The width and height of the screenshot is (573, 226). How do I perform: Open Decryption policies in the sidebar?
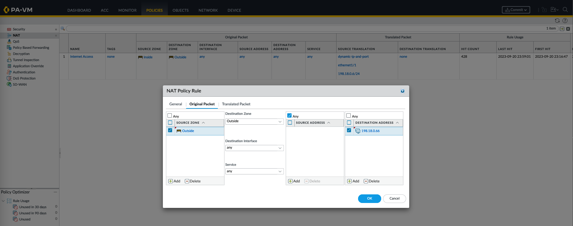click(21, 54)
